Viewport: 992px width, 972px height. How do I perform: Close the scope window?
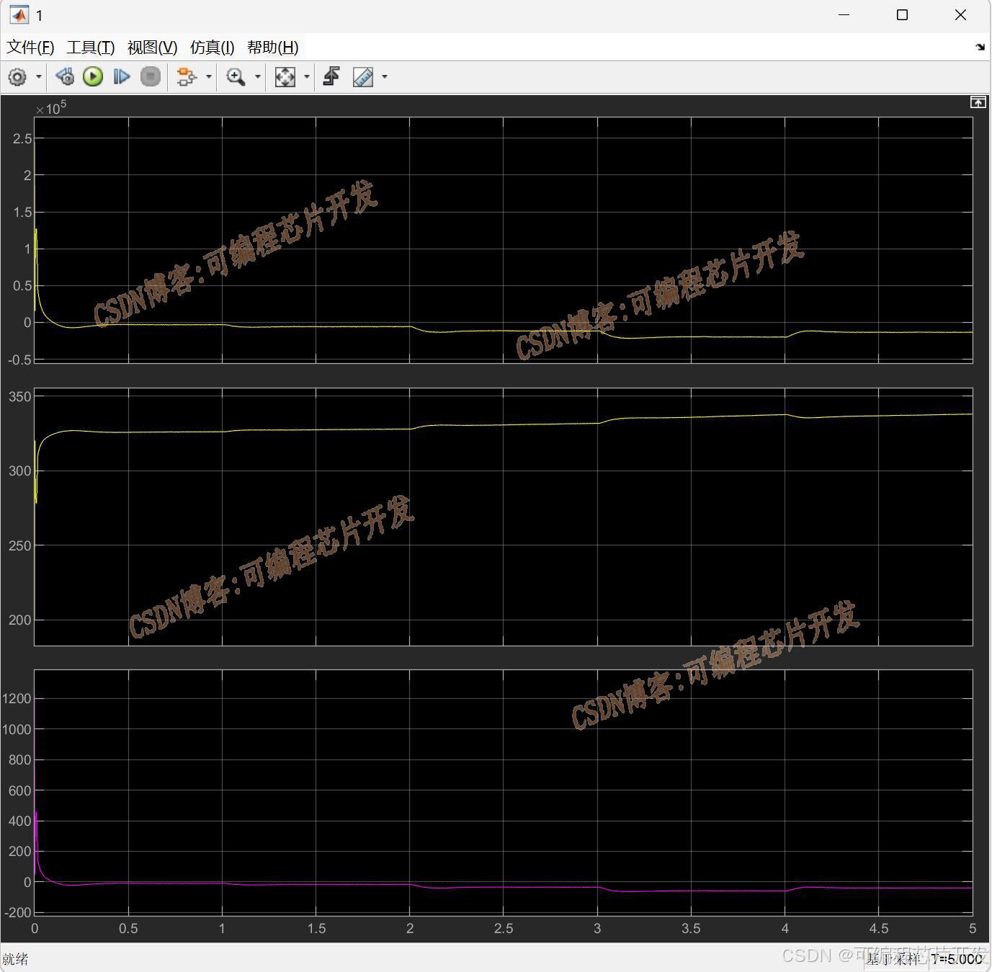[960, 15]
